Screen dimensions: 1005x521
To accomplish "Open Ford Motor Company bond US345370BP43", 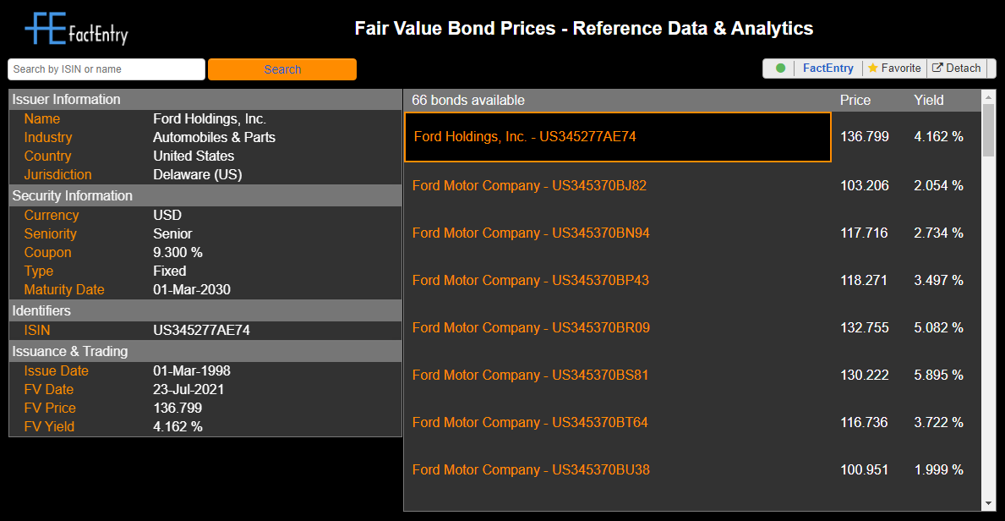I will 531,281.
